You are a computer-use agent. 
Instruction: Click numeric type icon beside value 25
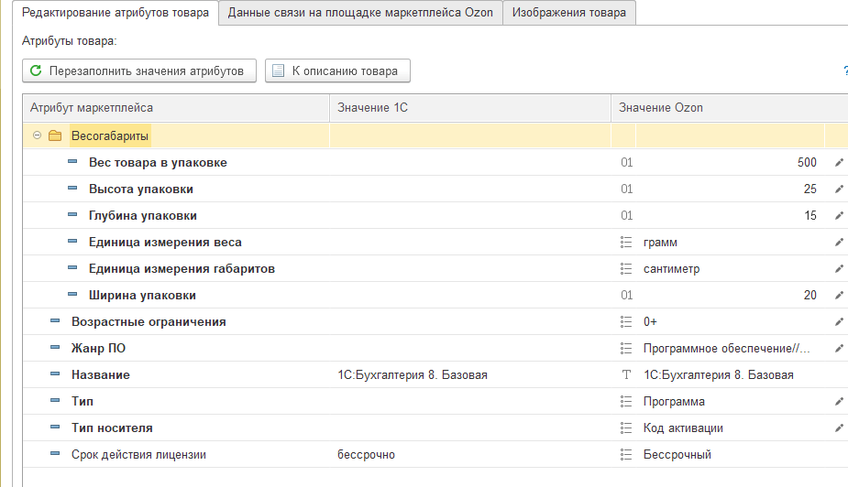(627, 189)
